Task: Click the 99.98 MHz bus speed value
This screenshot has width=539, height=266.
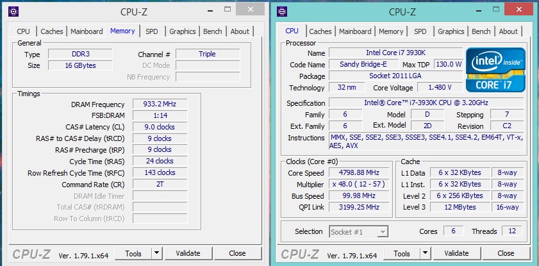Action: (x=359, y=195)
